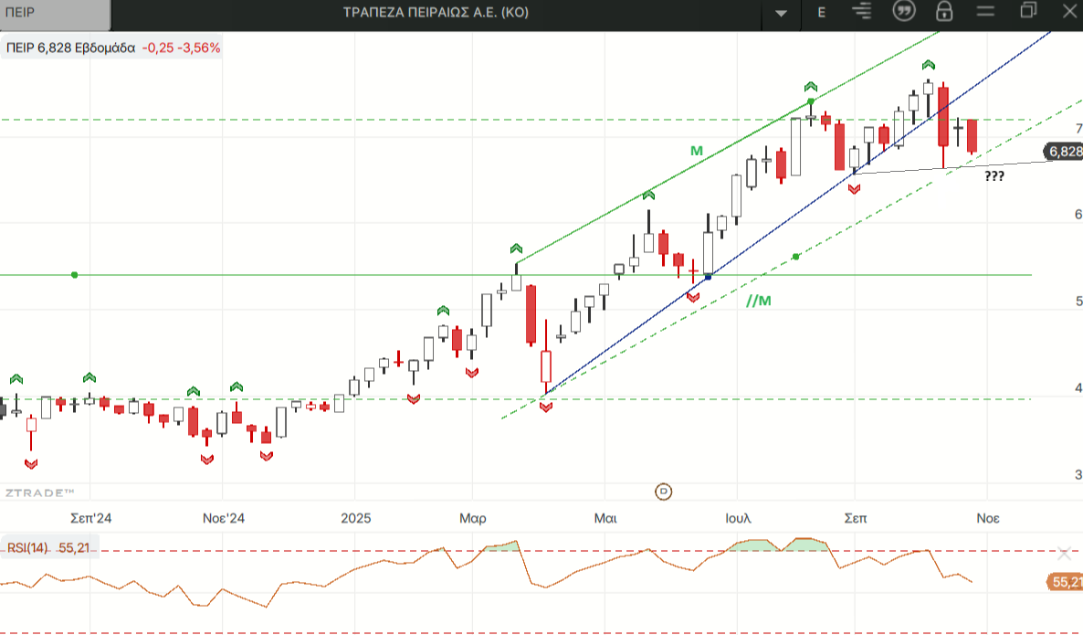Select the green '//M' parallel line label

(758, 301)
